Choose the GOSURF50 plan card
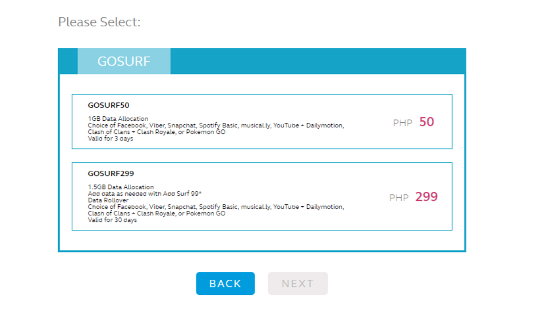The width and height of the screenshot is (552, 312). (262, 122)
